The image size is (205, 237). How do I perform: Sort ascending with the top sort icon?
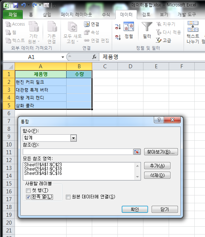[x=118, y=27]
